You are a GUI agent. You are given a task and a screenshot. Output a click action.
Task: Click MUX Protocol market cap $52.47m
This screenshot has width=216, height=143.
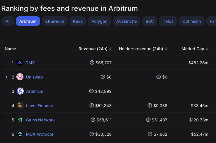(x=200, y=134)
